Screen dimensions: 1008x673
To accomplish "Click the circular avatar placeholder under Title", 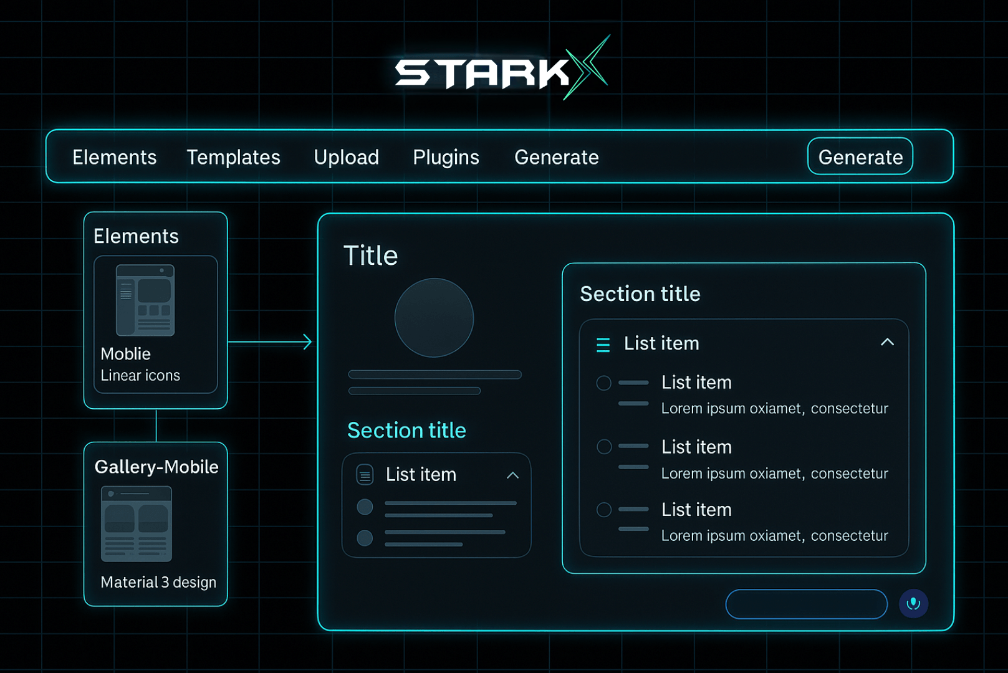I will (434, 318).
